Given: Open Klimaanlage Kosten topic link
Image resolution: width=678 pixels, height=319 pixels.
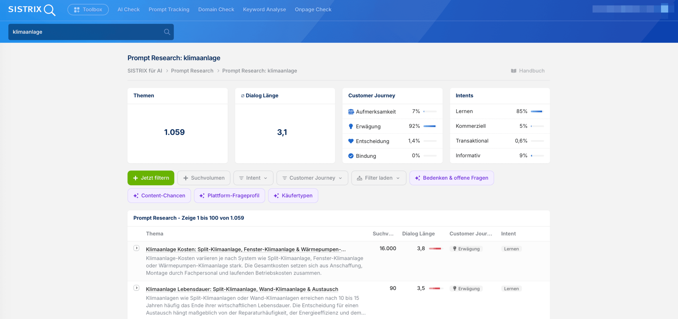Looking at the screenshot, I should coord(246,249).
